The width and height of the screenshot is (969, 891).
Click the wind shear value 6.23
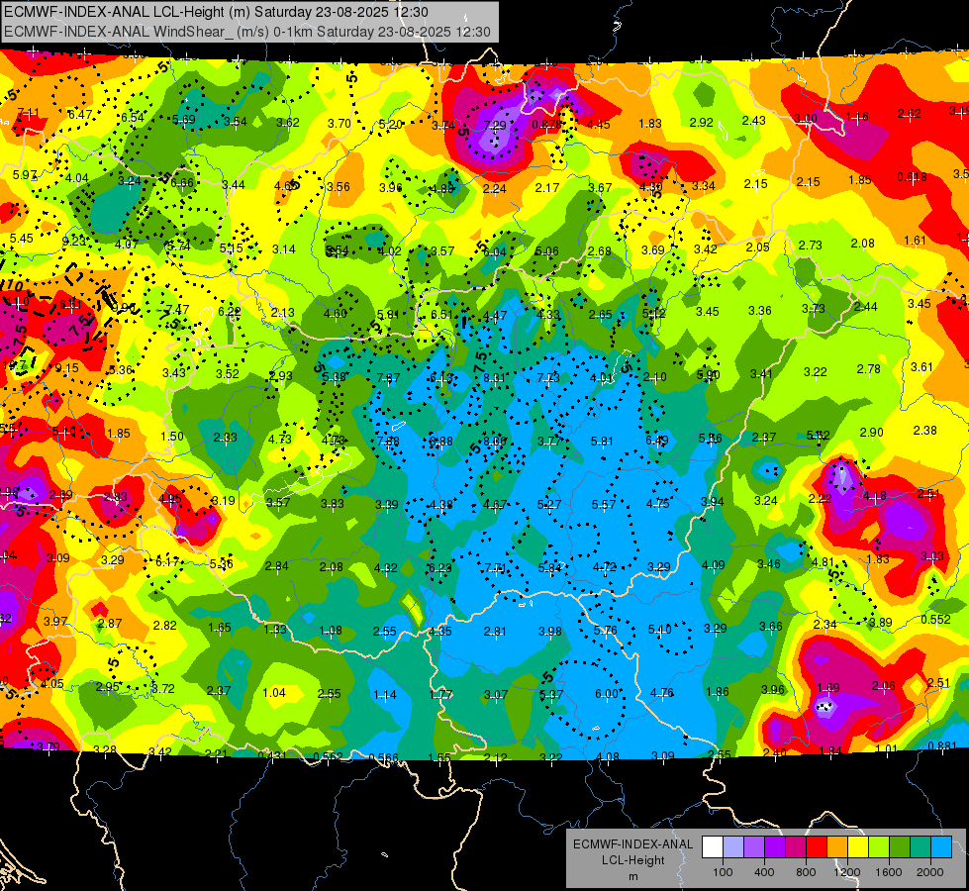[x=440, y=567]
